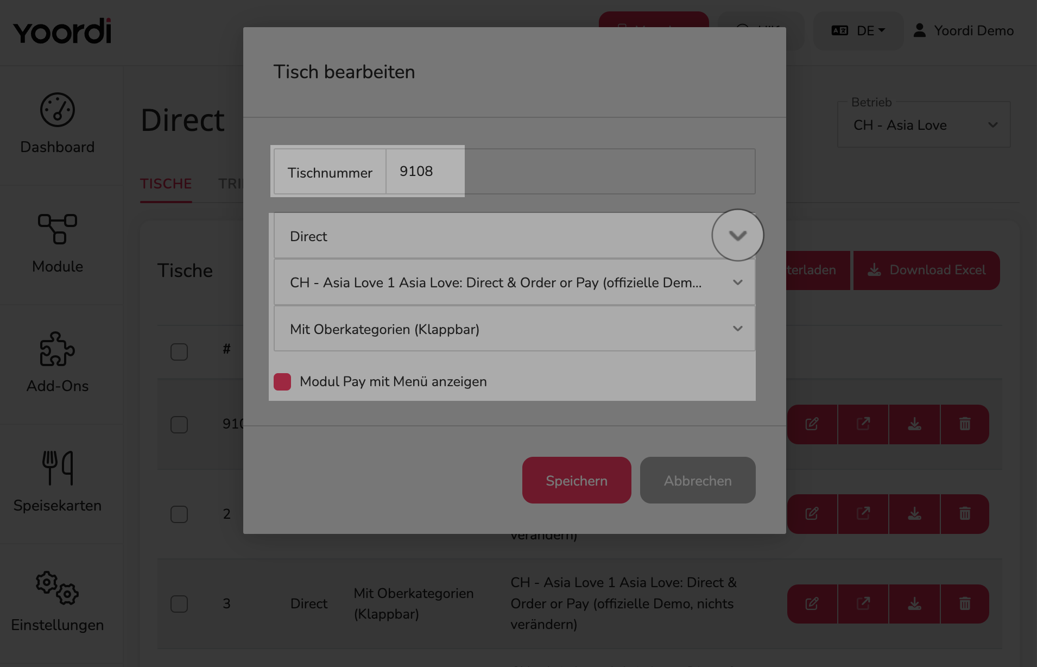Click the Tischnummer input field
This screenshot has height=667, width=1037.
[x=570, y=171]
